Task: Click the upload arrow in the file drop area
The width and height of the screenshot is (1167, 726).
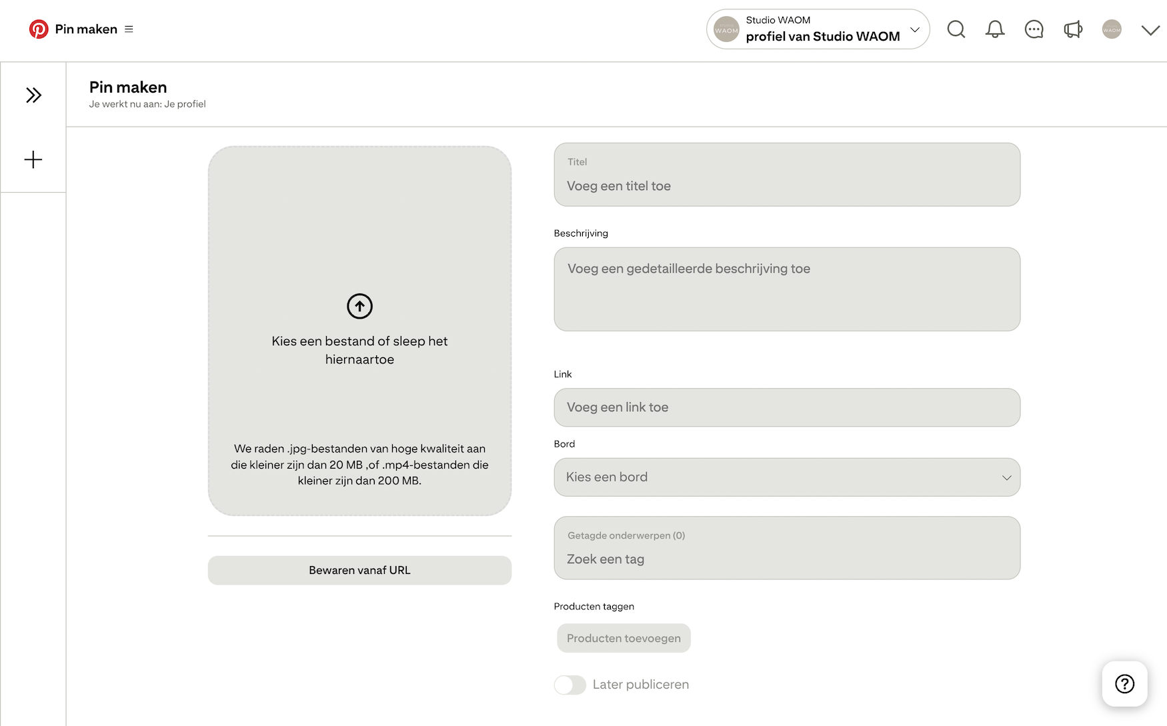Action: 359,306
